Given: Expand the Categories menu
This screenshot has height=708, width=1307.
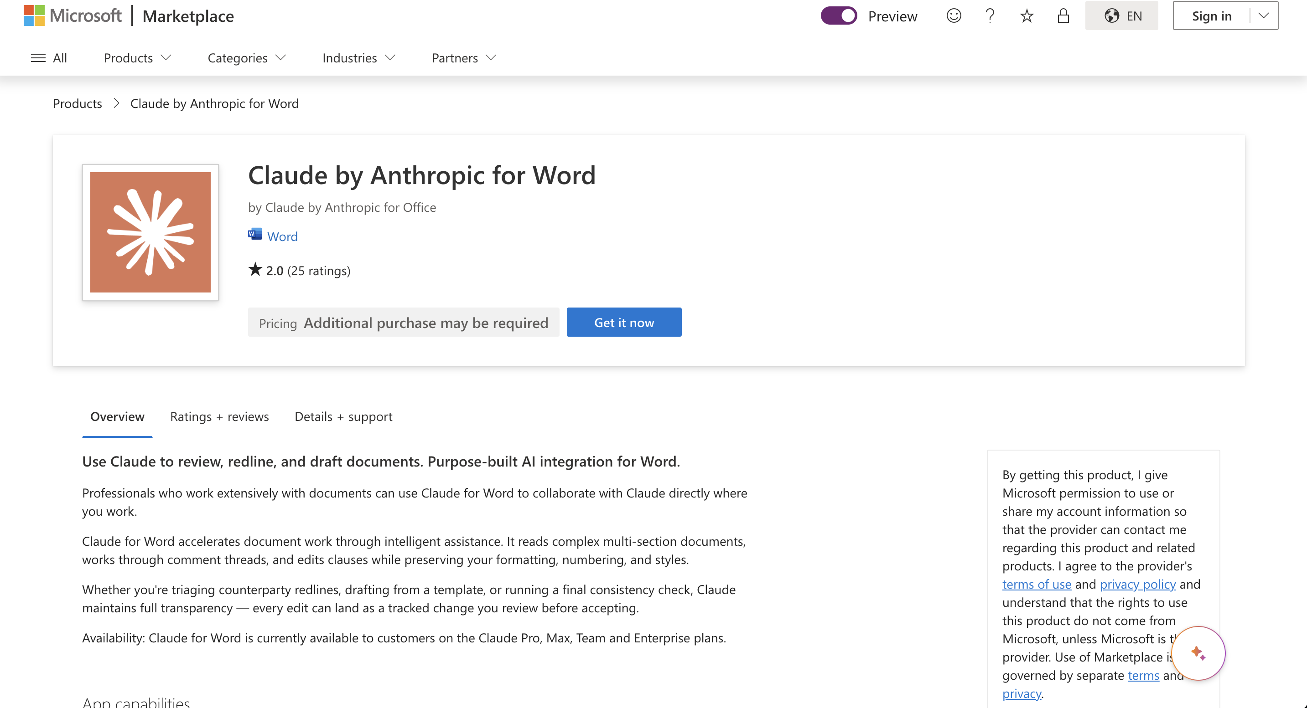Looking at the screenshot, I should [x=247, y=58].
